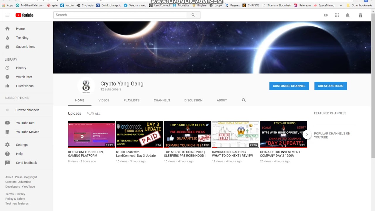
Task: Expand the bookmarks overflow chevron
Action: [x=340, y=5]
